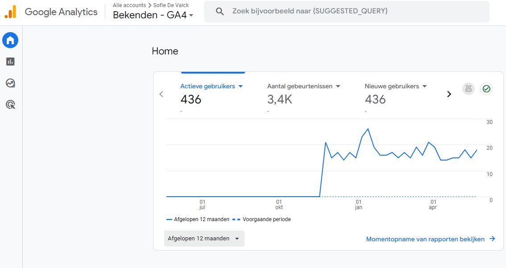The width and height of the screenshot is (506, 268).
Task: Focus the Zoek bijvoorbeeld naar search field
Action: point(347,11)
